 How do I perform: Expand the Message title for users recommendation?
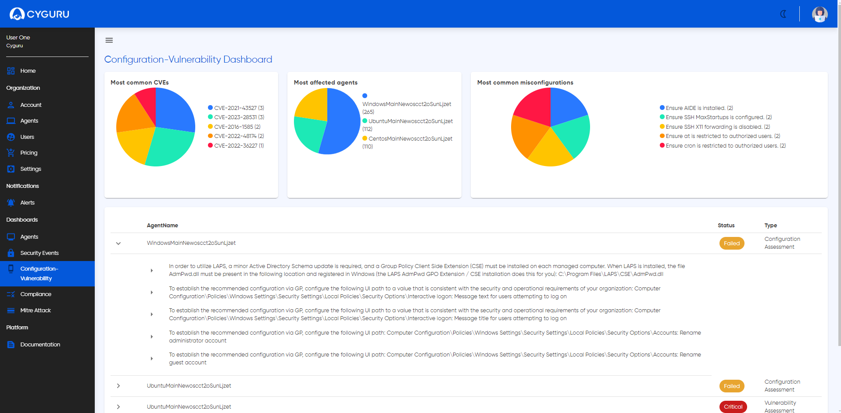pos(152,314)
